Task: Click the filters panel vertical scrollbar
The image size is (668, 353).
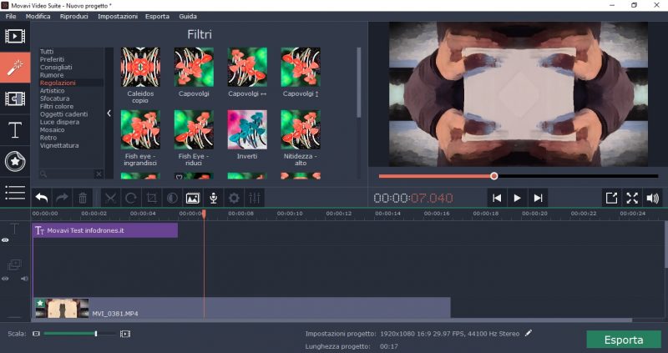Action: click(359, 83)
